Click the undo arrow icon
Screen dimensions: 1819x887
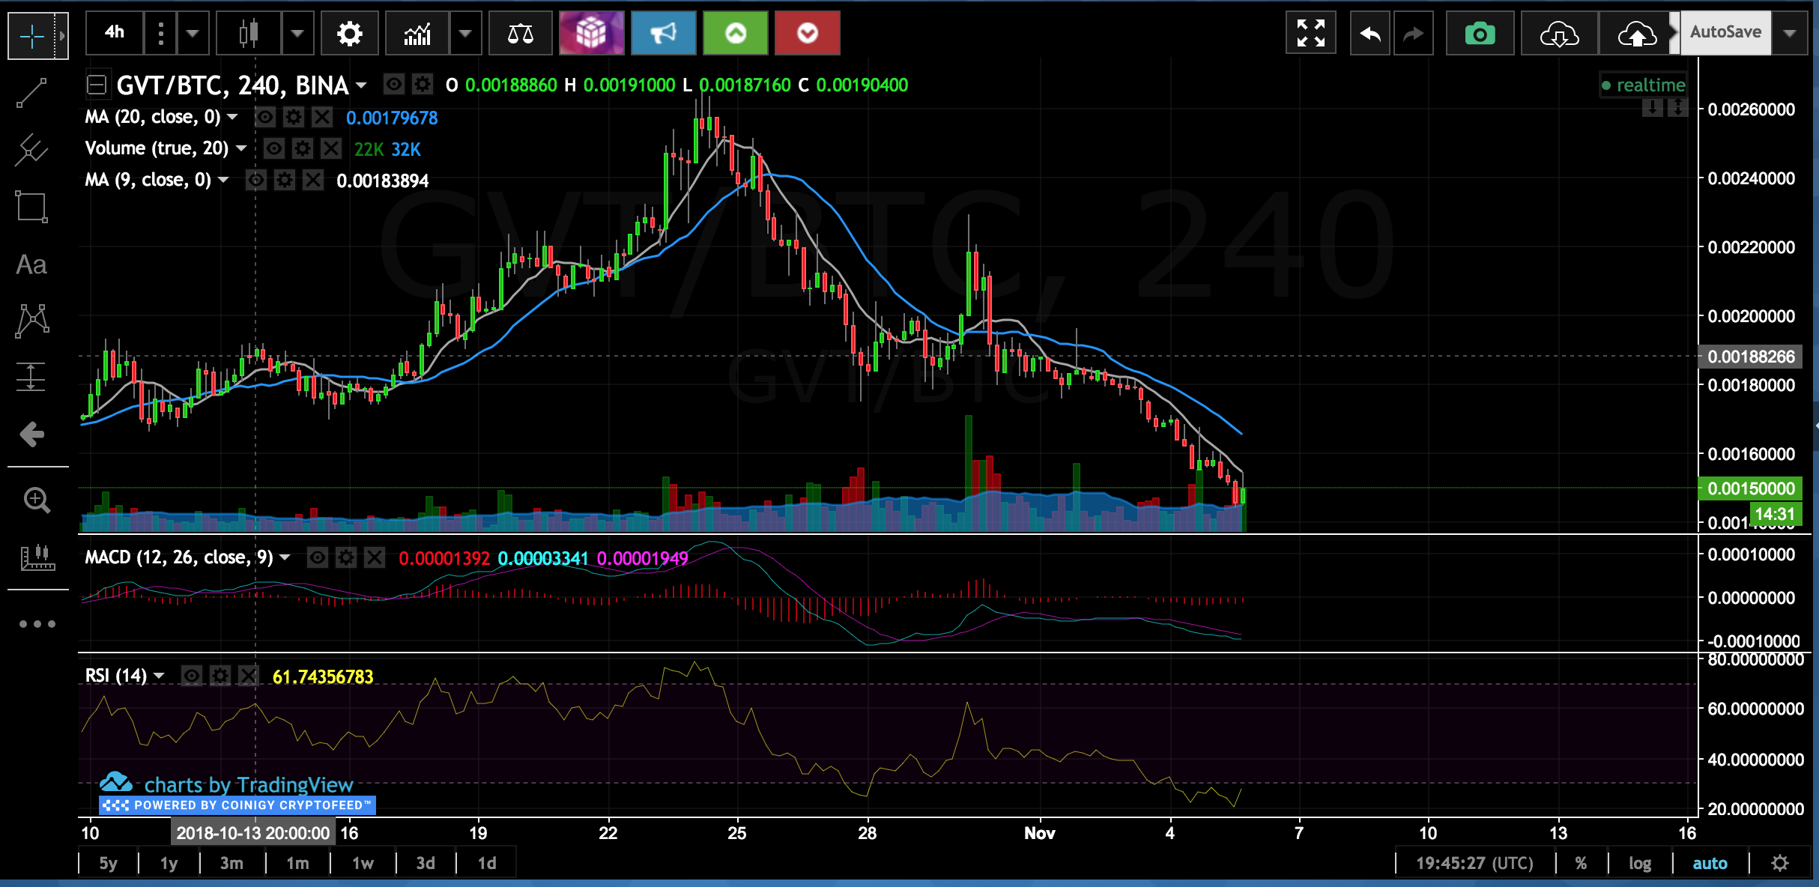1369,34
